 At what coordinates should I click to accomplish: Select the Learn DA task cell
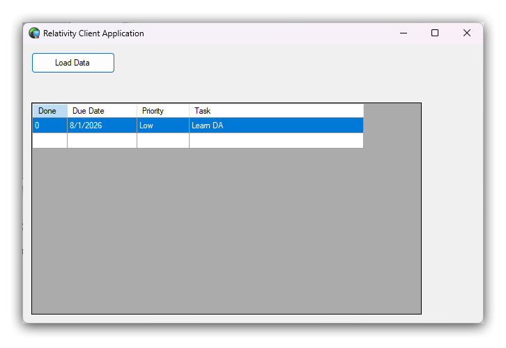point(276,126)
